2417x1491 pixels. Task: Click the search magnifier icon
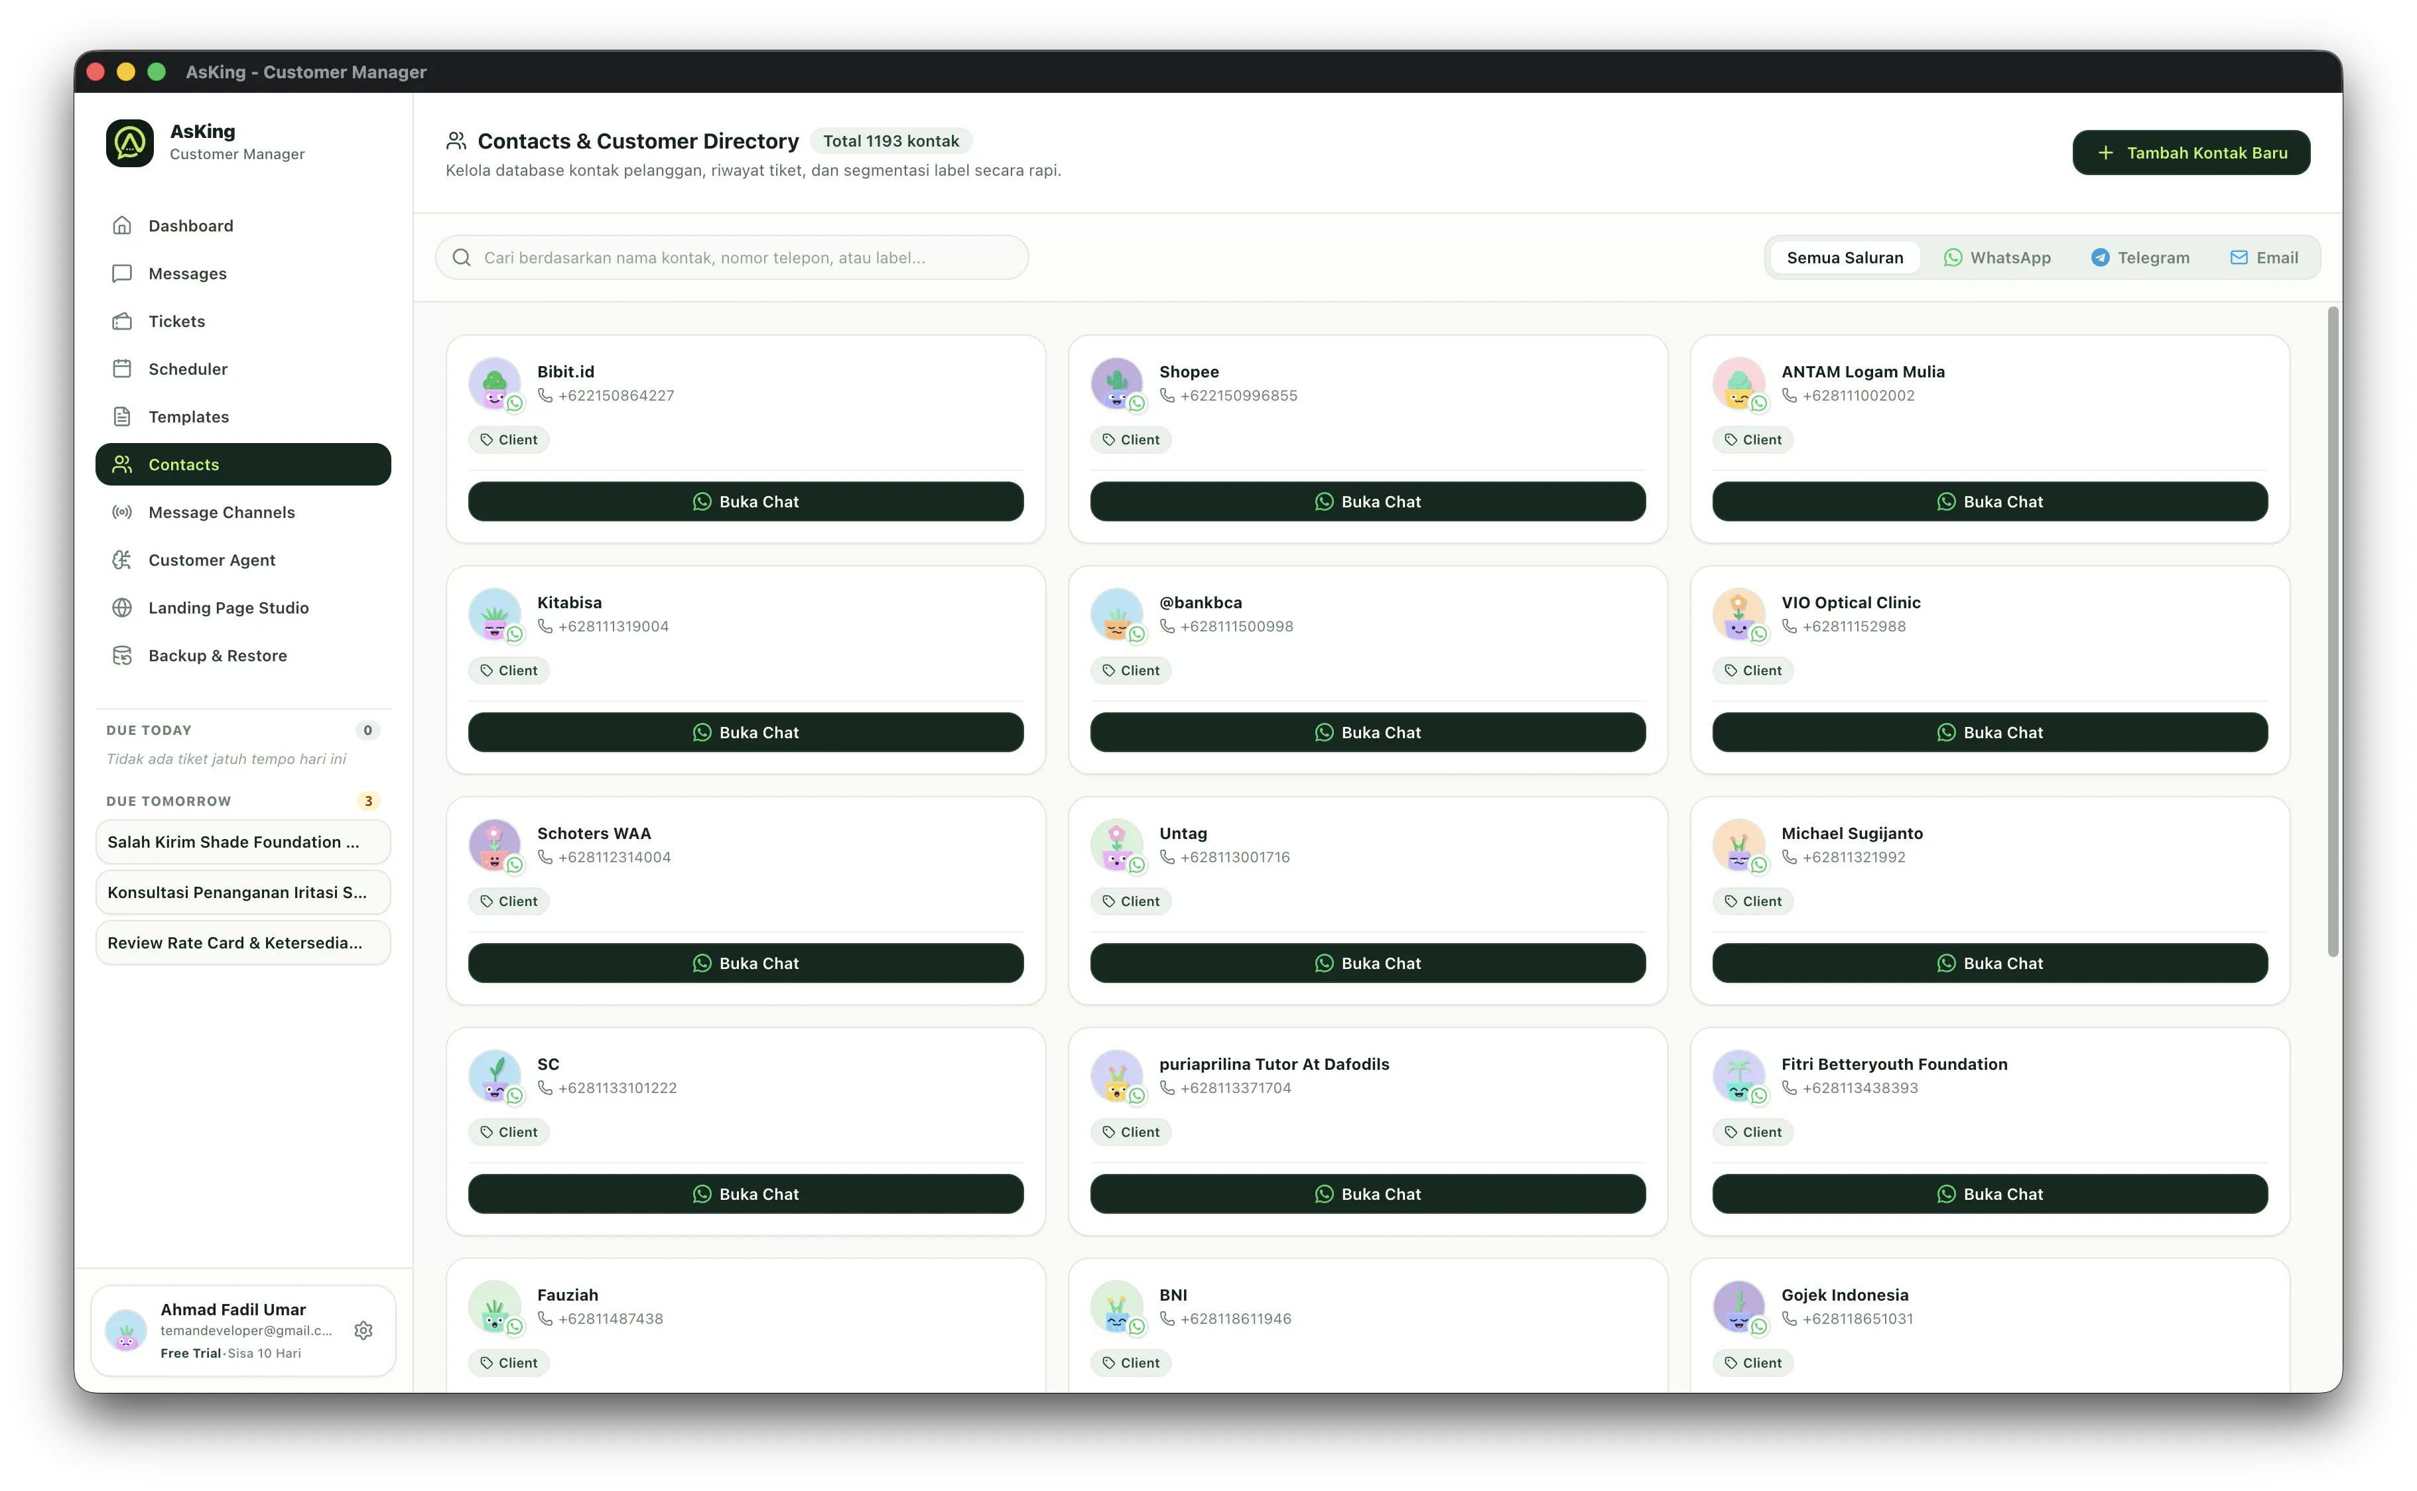tap(462, 257)
